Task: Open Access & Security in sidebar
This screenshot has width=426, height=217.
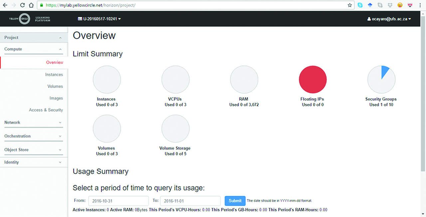Action: pyautogui.click(x=46, y=110)
